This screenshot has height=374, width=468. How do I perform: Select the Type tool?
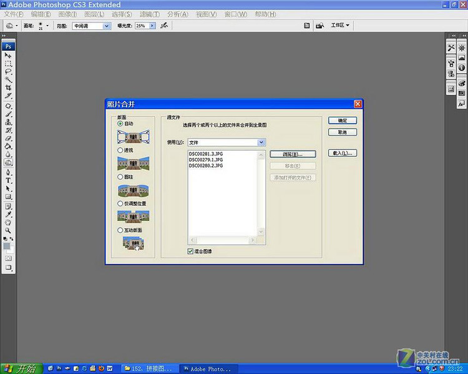[x=8, y=180]
